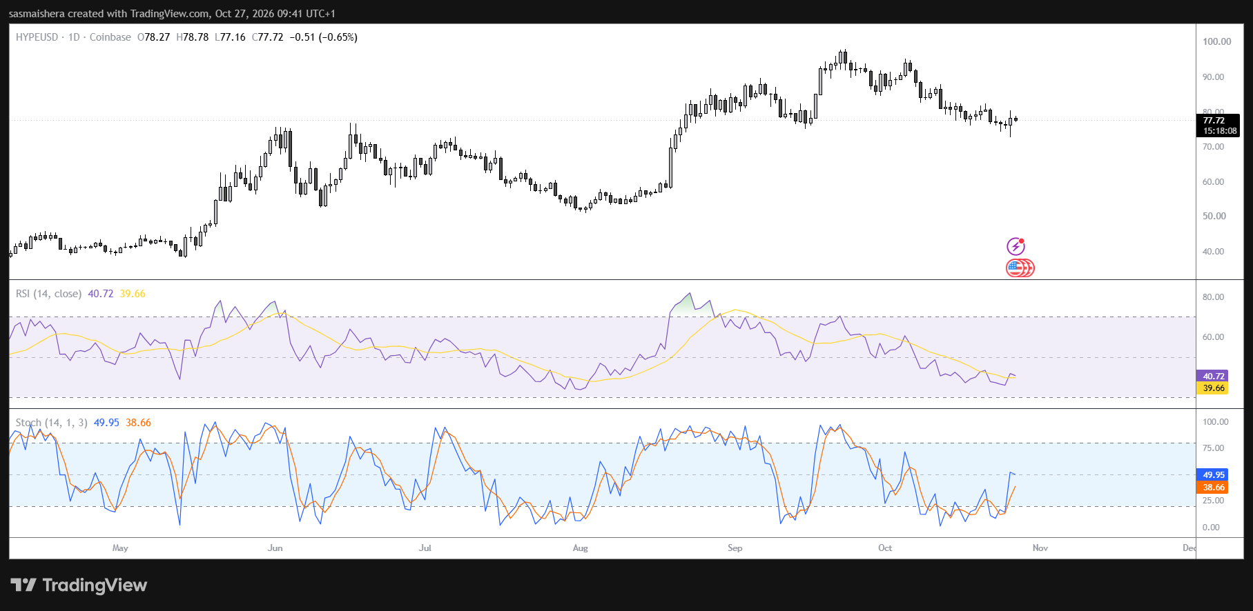Select the RSI (14, close) indicator title

pyautogui.click(x=48, y=294)
